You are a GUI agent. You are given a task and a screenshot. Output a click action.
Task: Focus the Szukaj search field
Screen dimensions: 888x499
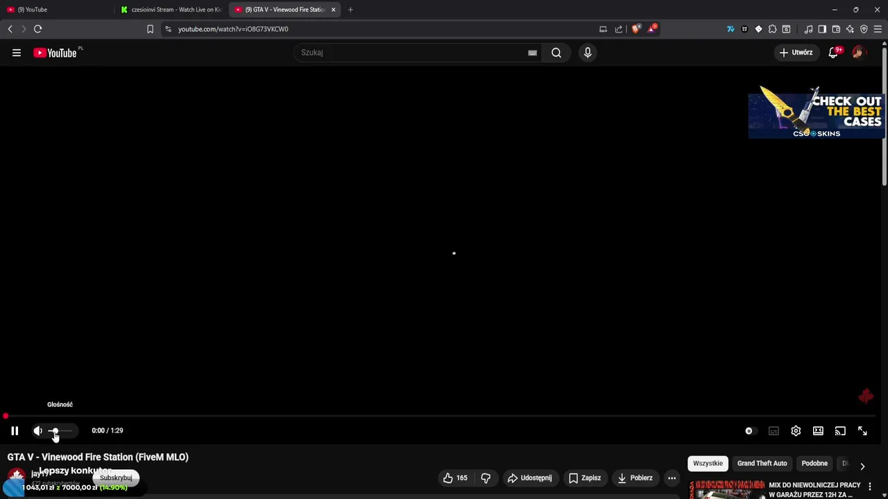pos(411,53)
